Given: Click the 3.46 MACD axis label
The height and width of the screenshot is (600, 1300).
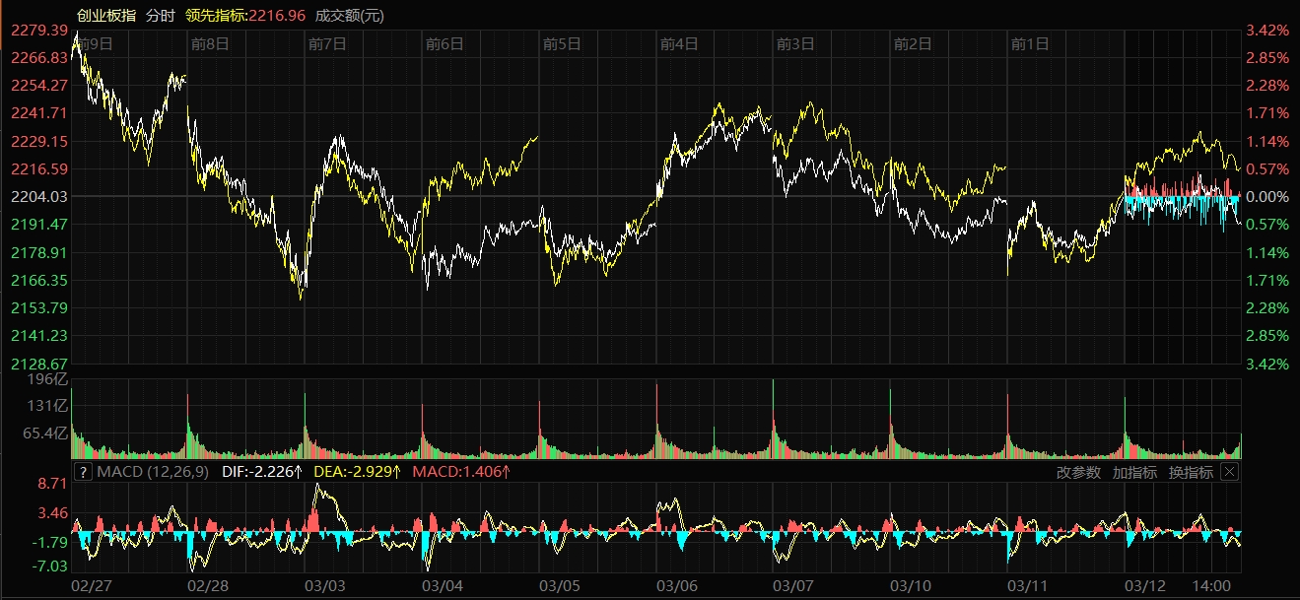Looking at the screenshot, I should point(52,513).
